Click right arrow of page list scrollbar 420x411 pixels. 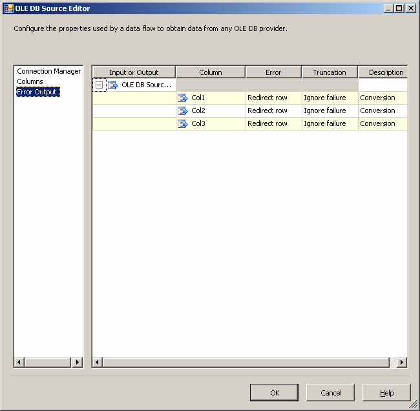pos(78,363)
